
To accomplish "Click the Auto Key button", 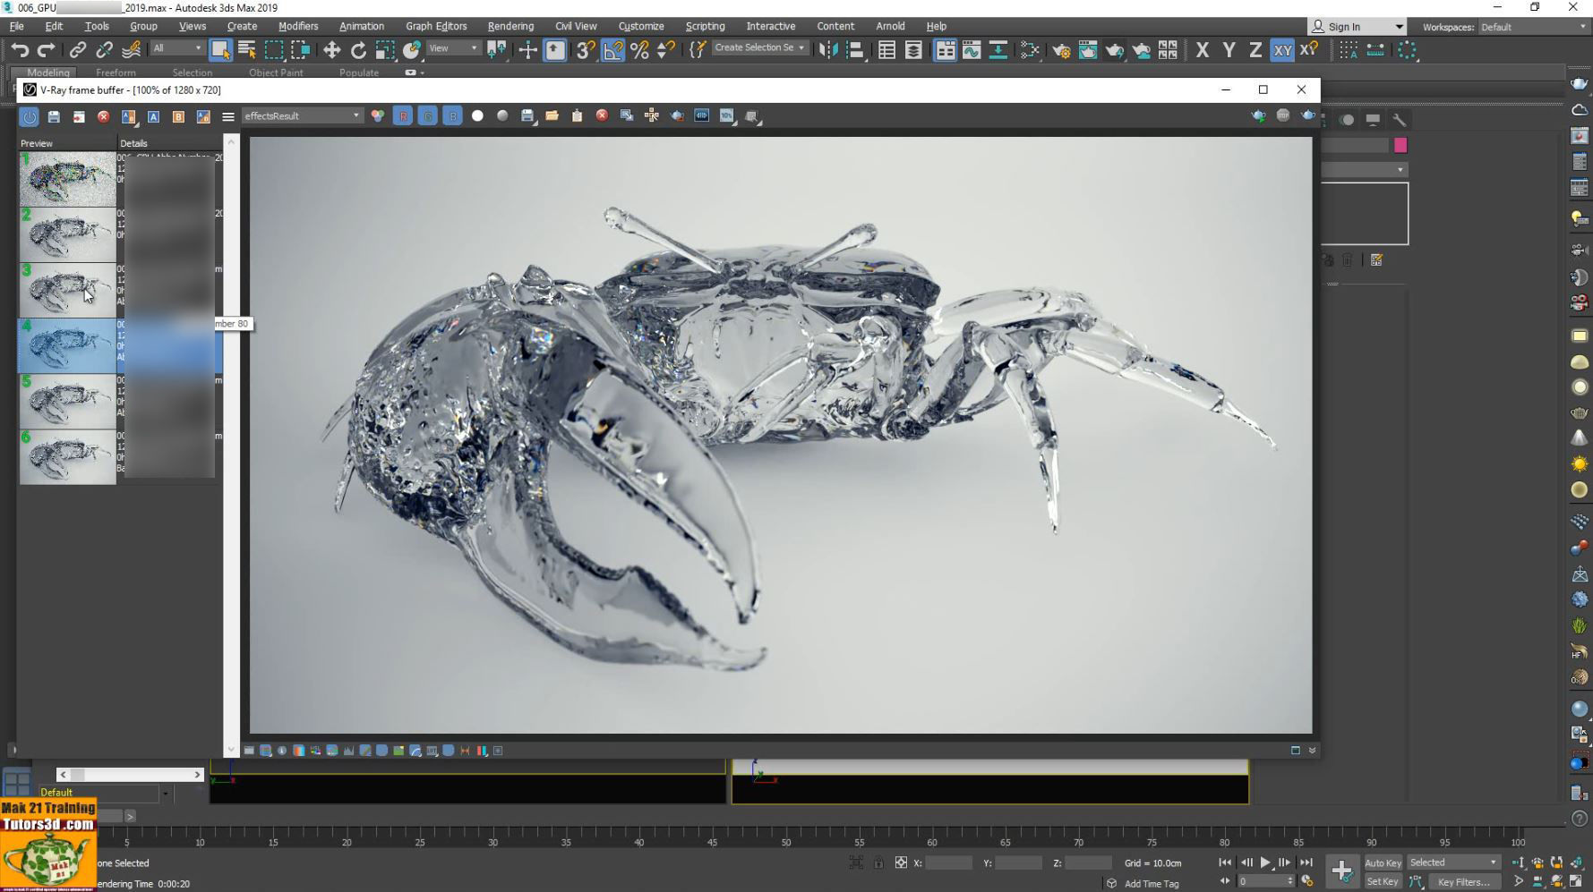I will [1383, 862].
